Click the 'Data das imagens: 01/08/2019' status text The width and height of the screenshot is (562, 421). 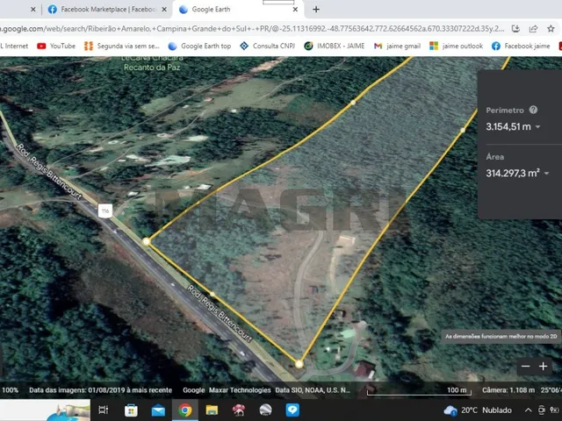(101, 390)
